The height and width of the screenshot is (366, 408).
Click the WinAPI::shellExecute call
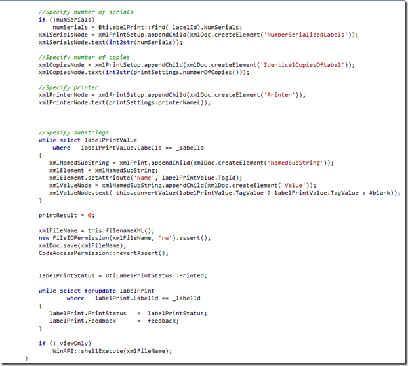(x=112, y=350)
